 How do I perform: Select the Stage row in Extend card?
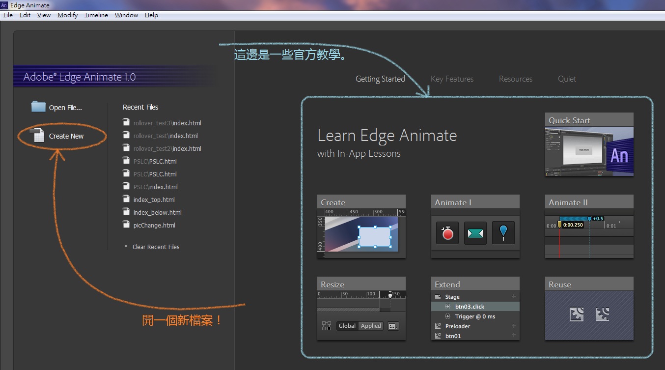pos(475,297)
